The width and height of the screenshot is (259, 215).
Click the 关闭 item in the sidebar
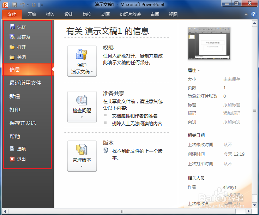point(18,57)
